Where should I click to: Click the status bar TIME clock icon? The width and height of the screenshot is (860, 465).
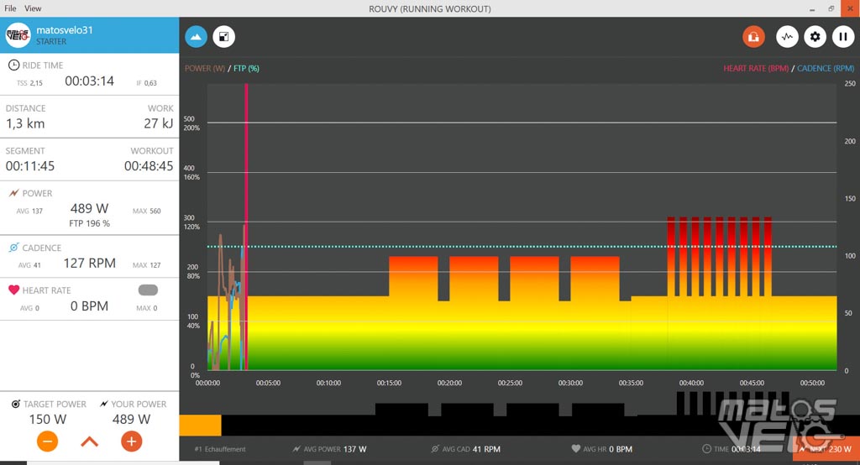click(x=706, y=448)
